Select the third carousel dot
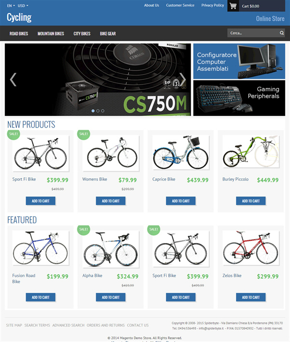Image resolution: width=290 pixels, height=342 pixels. 102,111
